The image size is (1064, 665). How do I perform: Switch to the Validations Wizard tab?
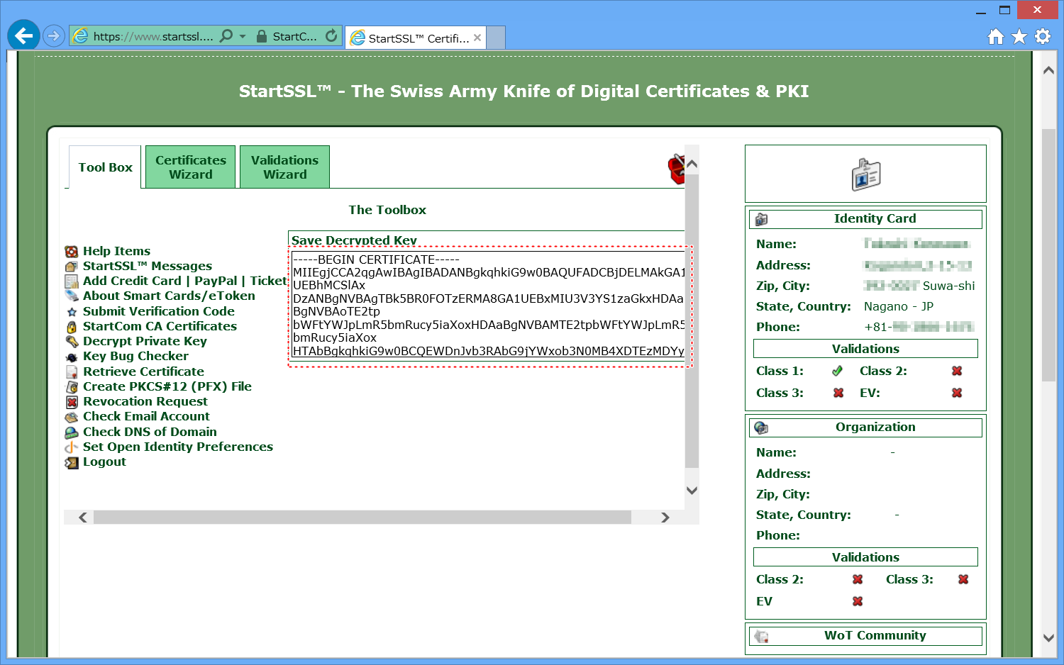tap(284, 167)
